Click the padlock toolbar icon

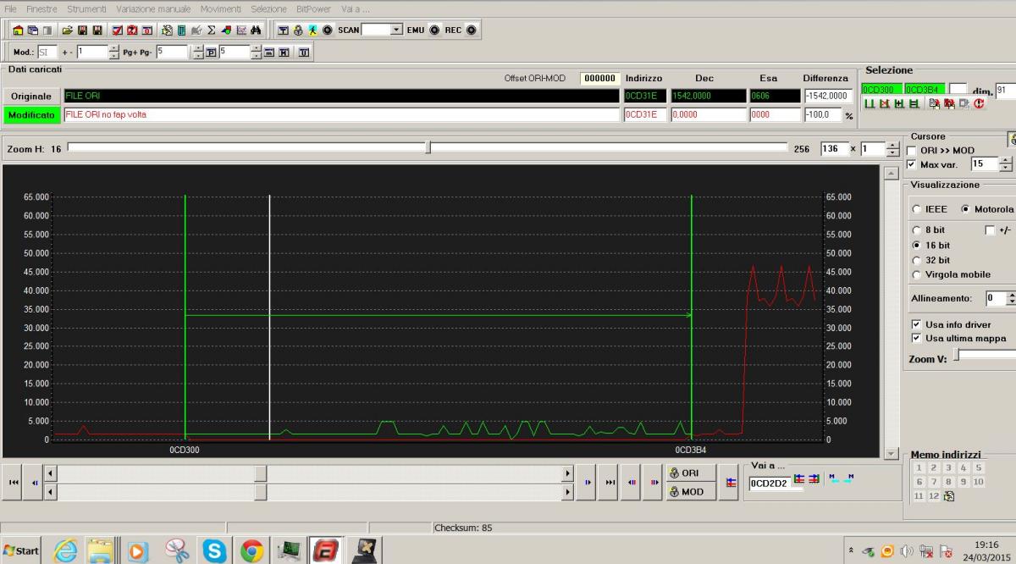click(298, 30)
